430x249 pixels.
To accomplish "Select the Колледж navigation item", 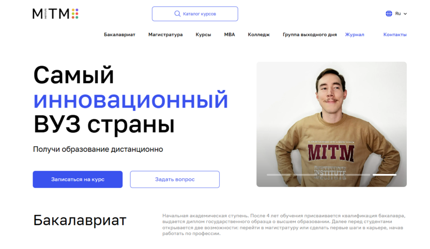I will tap(259, 35).
